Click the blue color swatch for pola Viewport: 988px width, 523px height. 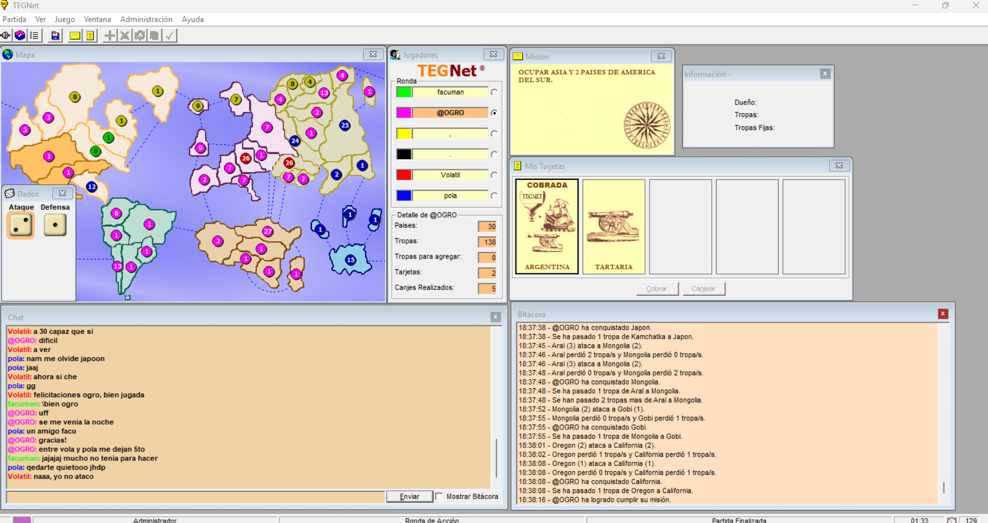coord(404,196)
